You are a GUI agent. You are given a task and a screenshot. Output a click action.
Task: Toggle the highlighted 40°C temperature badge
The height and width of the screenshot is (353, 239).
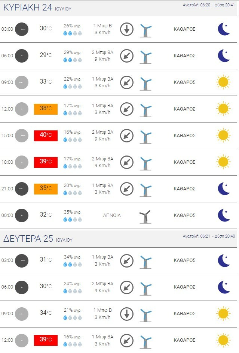coord(46,135)
